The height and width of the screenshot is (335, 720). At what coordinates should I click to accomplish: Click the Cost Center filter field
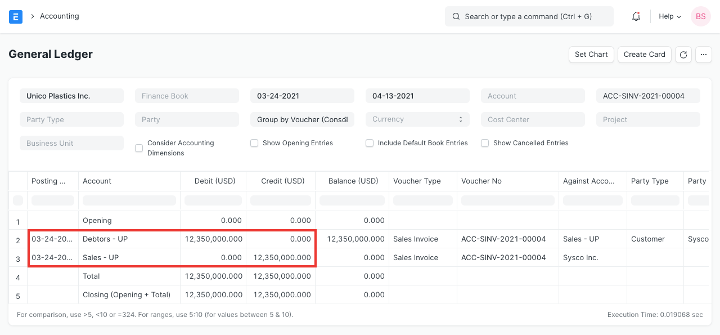533,119
